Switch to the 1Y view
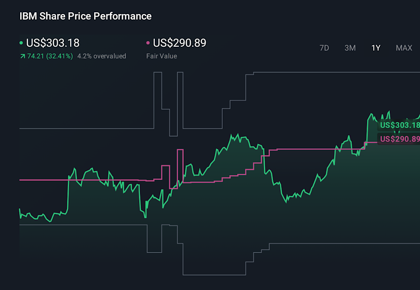 click(375, 48)
